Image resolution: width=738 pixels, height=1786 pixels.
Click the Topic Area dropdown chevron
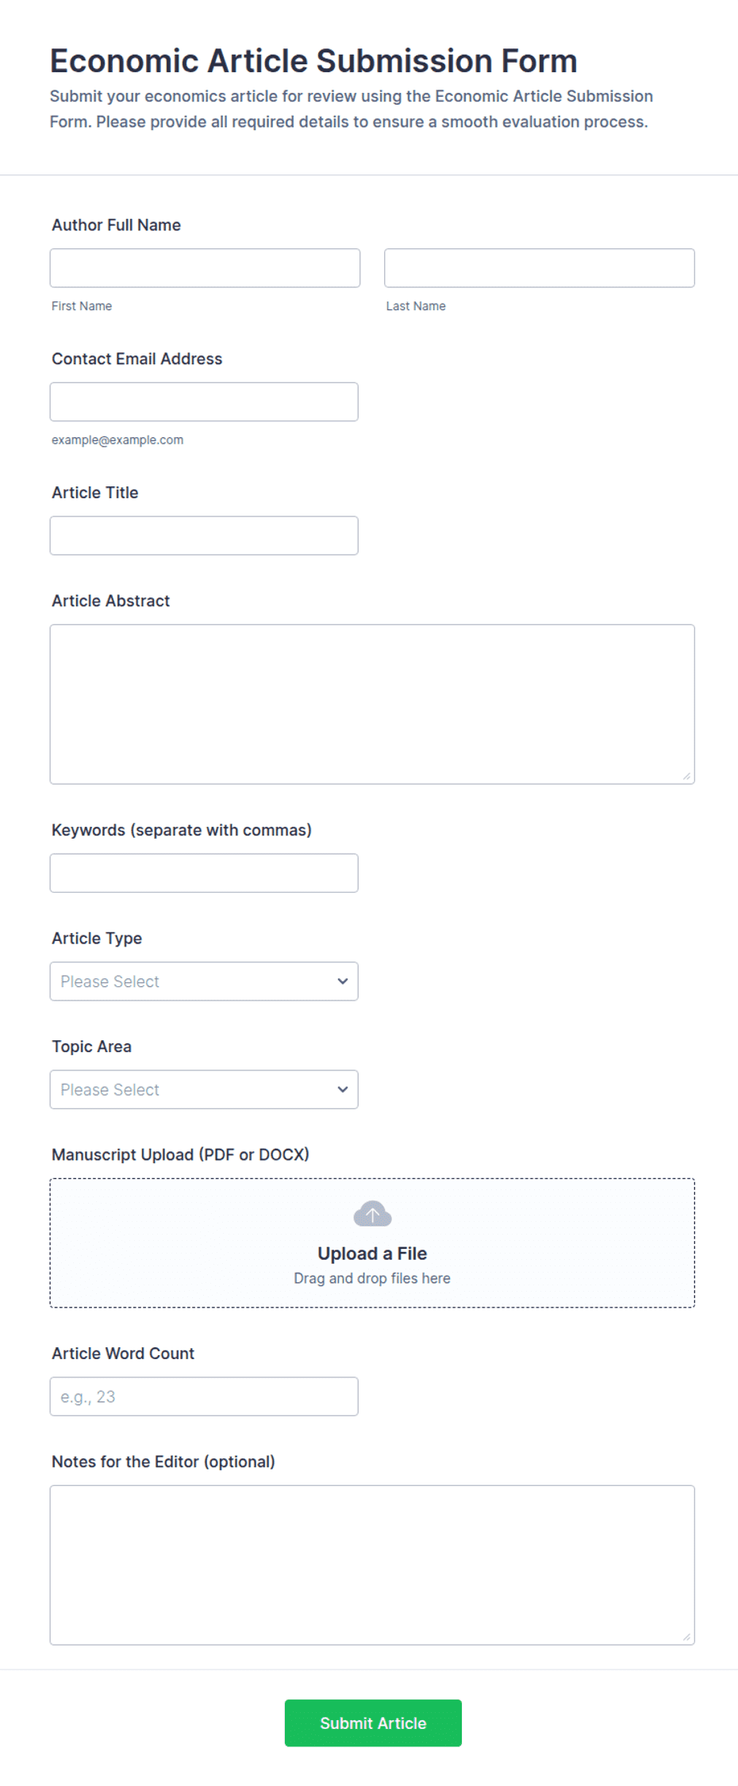(x=343, y=1089)
